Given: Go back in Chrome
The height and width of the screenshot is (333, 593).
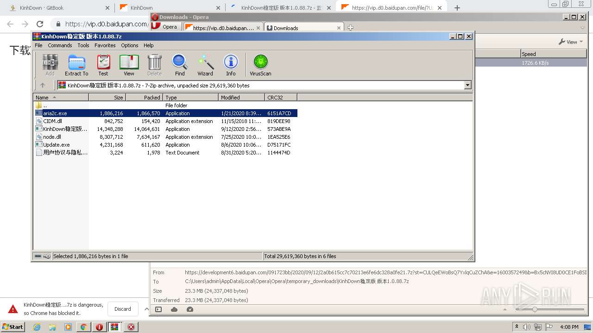Looking at the screenshot, I should (x=10, y=24).
